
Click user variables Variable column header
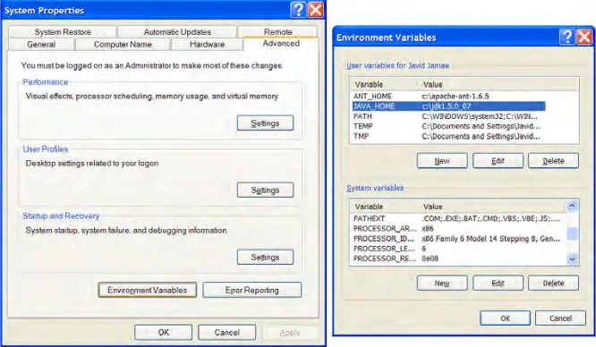(385, 84)
